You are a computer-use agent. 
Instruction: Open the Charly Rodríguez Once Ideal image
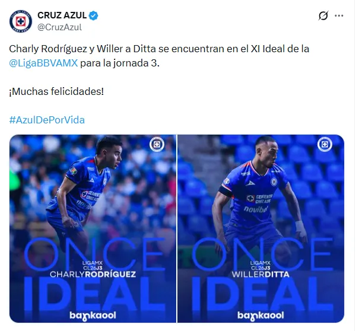[x=93, y=228]
